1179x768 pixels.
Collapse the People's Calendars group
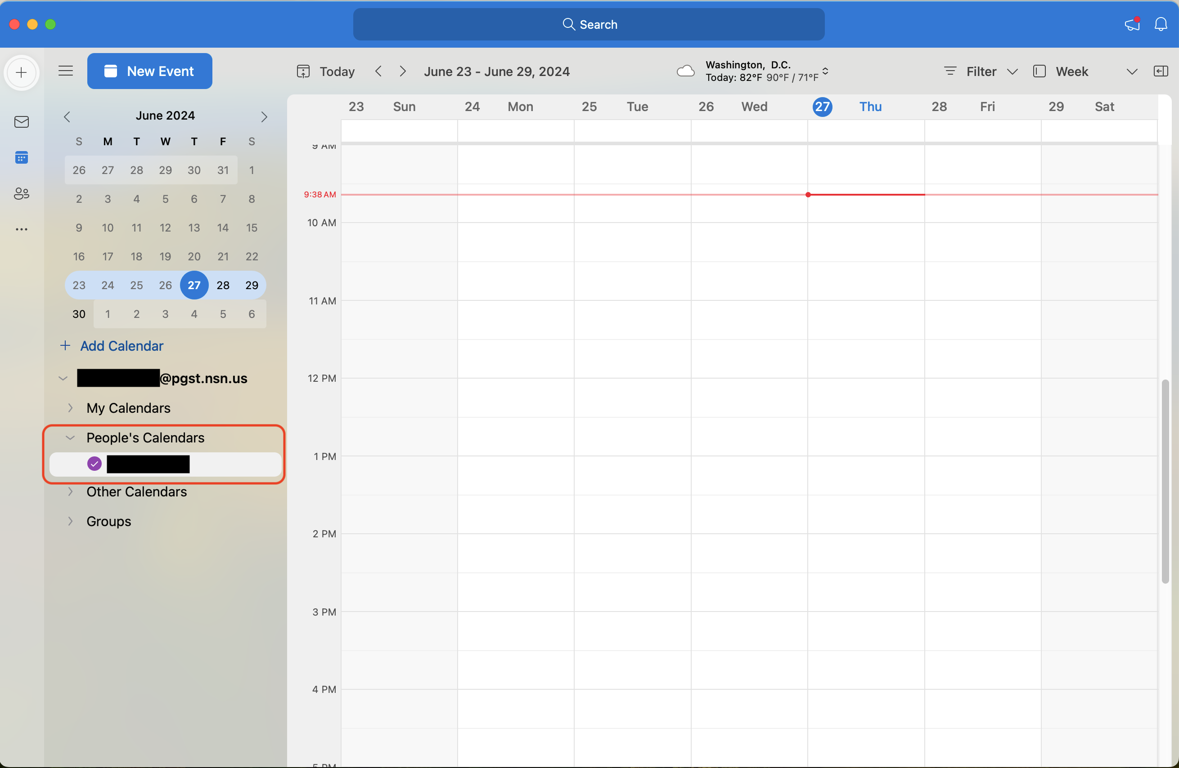(x=70, y=438)
